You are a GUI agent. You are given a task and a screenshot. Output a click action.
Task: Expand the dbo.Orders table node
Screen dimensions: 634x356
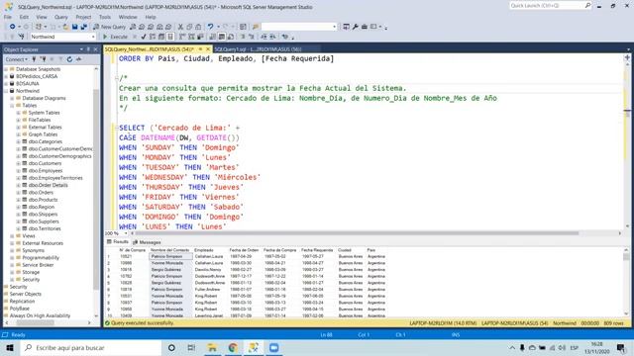point(18,193)
